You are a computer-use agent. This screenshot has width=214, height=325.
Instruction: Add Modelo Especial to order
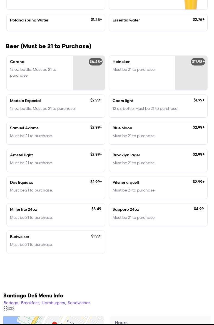click(56, 106)
